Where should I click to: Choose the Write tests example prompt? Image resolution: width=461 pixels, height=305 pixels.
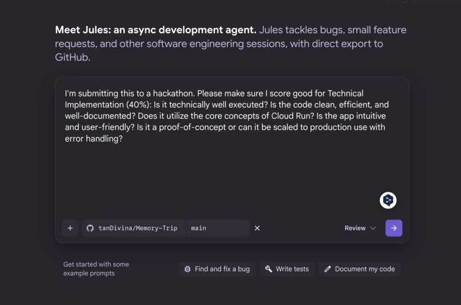287,269
